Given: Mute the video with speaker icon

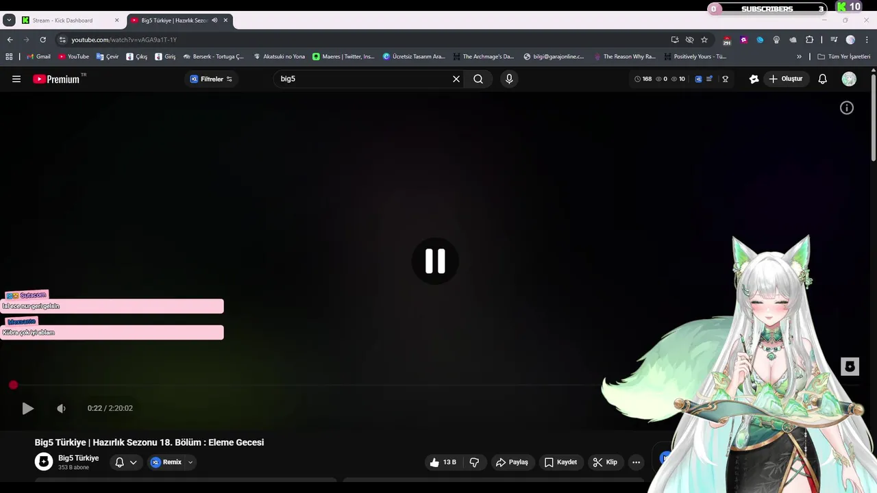Looking at the screenshot, I should click(x=61, y=408).
